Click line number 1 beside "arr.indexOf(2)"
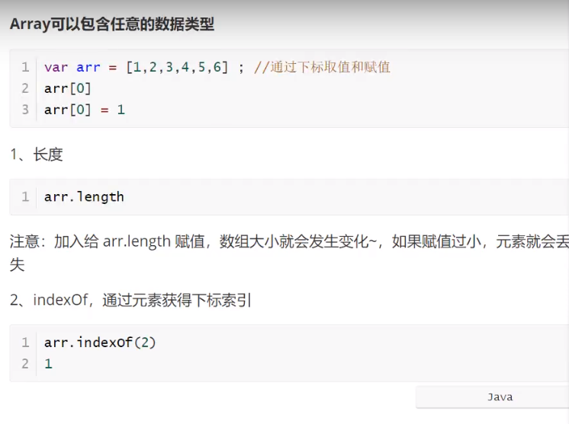569x424 pixels. (x=25, y=343)
